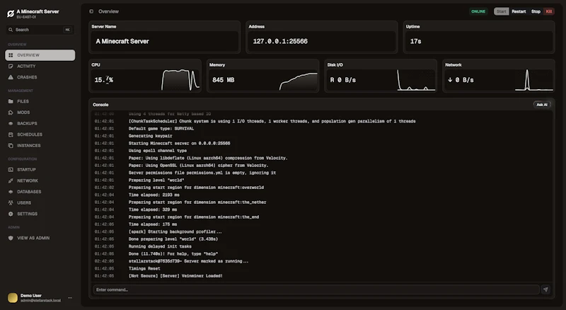Click the Uptime value 17s
Screen dimensions: 566x310
coord(415,41)
